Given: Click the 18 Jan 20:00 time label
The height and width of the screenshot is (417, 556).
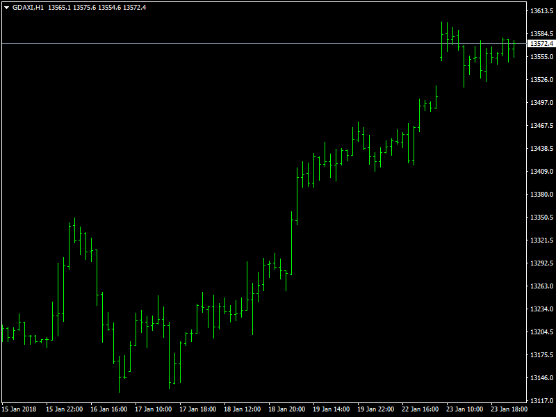Looking at the screenshot, I should pyautogui.click(x=286, y=409).
